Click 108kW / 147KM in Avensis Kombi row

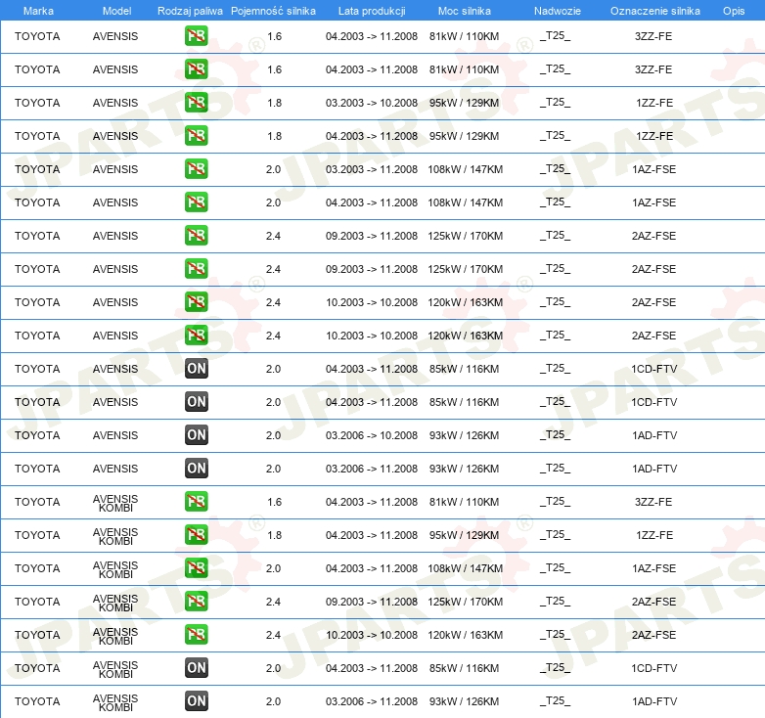pos(466,568)
